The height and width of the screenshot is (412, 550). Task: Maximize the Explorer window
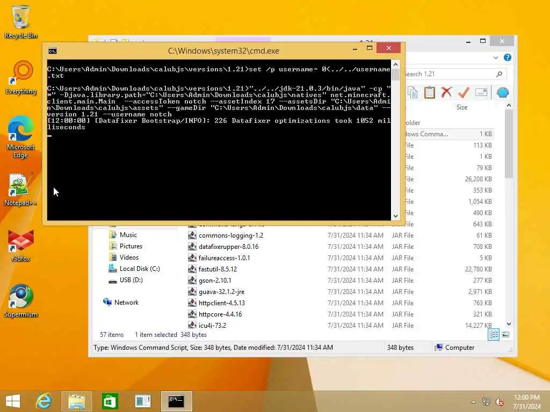[x=483, y=41]
